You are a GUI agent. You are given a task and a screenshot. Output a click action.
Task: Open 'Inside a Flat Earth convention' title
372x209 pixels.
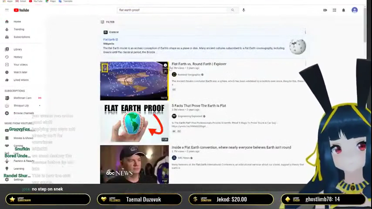pyautogui.click(x=231, y=147)
